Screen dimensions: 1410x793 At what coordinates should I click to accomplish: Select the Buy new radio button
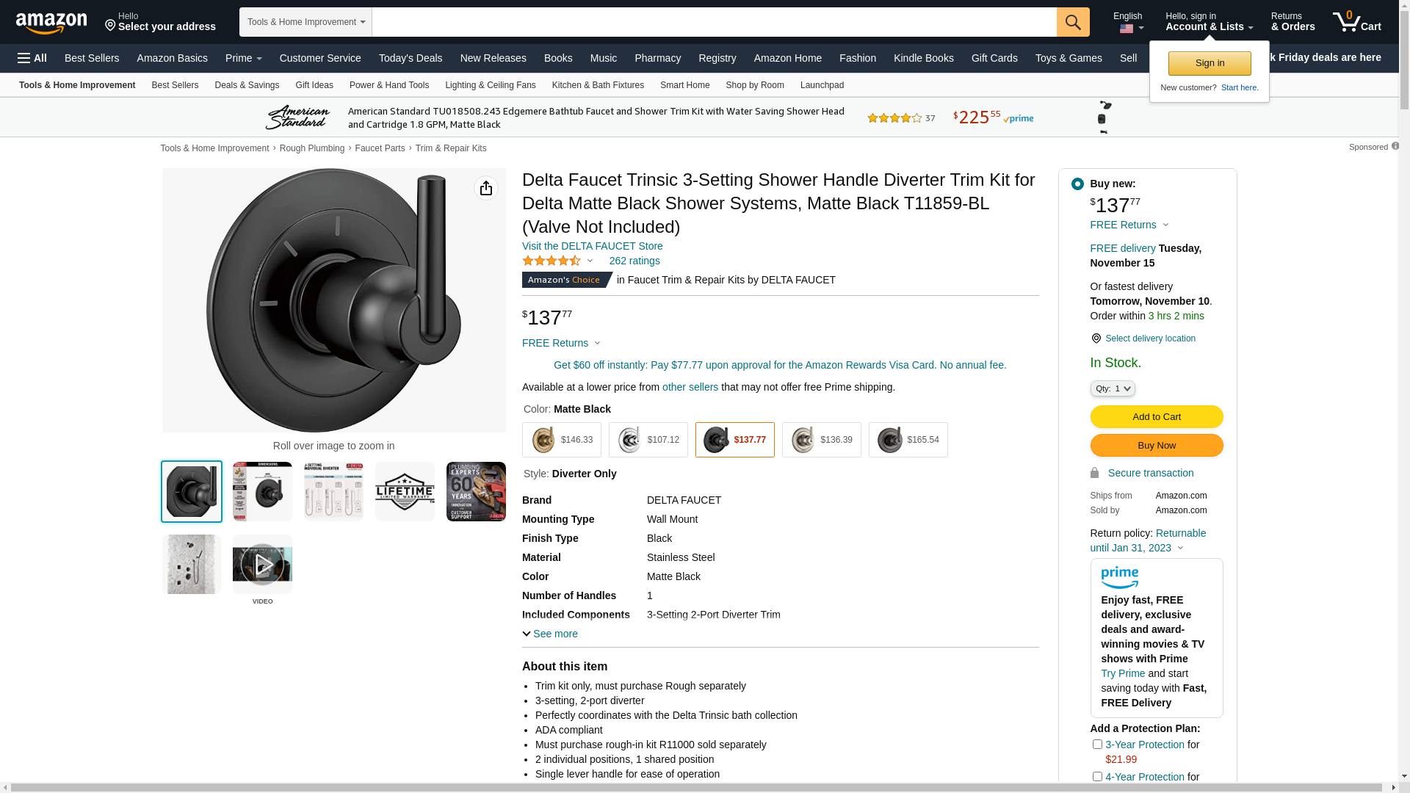pos(1077,184)
